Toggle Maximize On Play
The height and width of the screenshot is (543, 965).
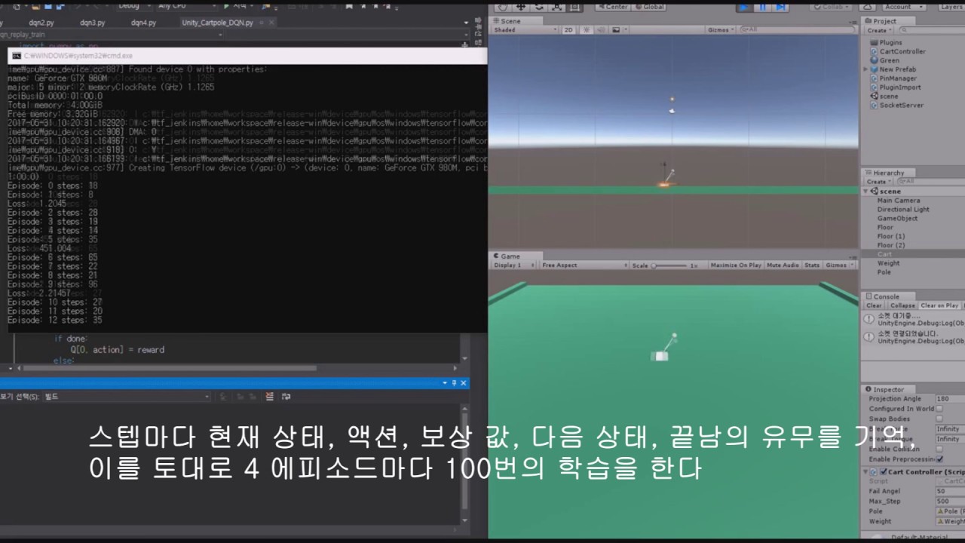(736, 265)
